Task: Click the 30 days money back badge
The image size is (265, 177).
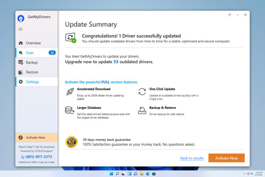Action: pyautogui.click(x=71, y=142)
